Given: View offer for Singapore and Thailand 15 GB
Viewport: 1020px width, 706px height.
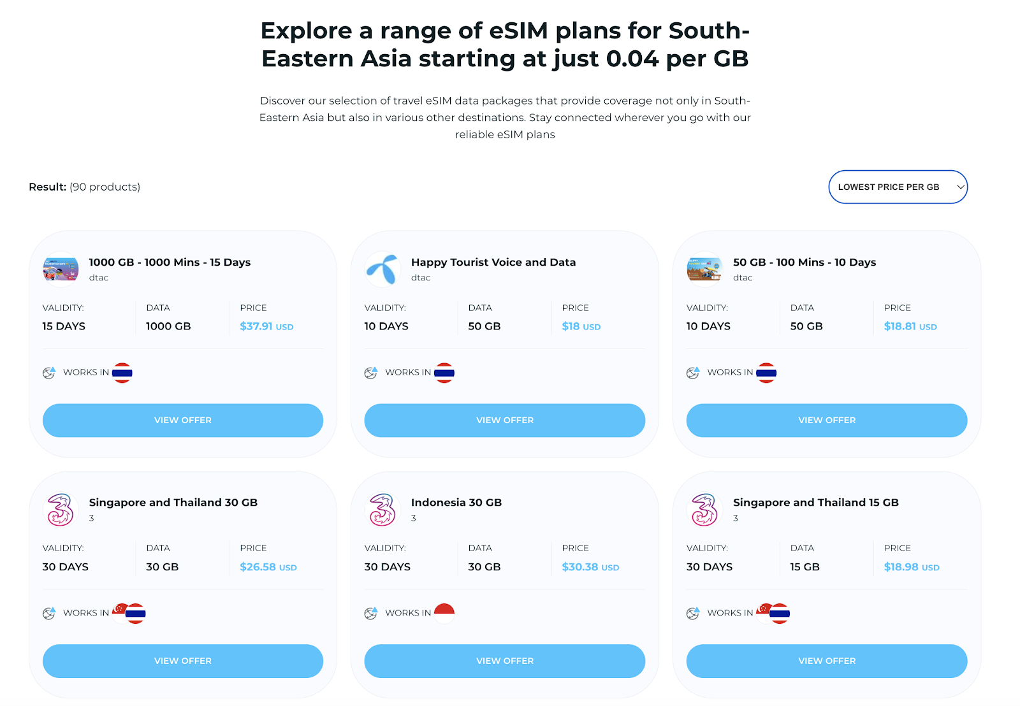Looking at the screenshot, I should point(827,661).
